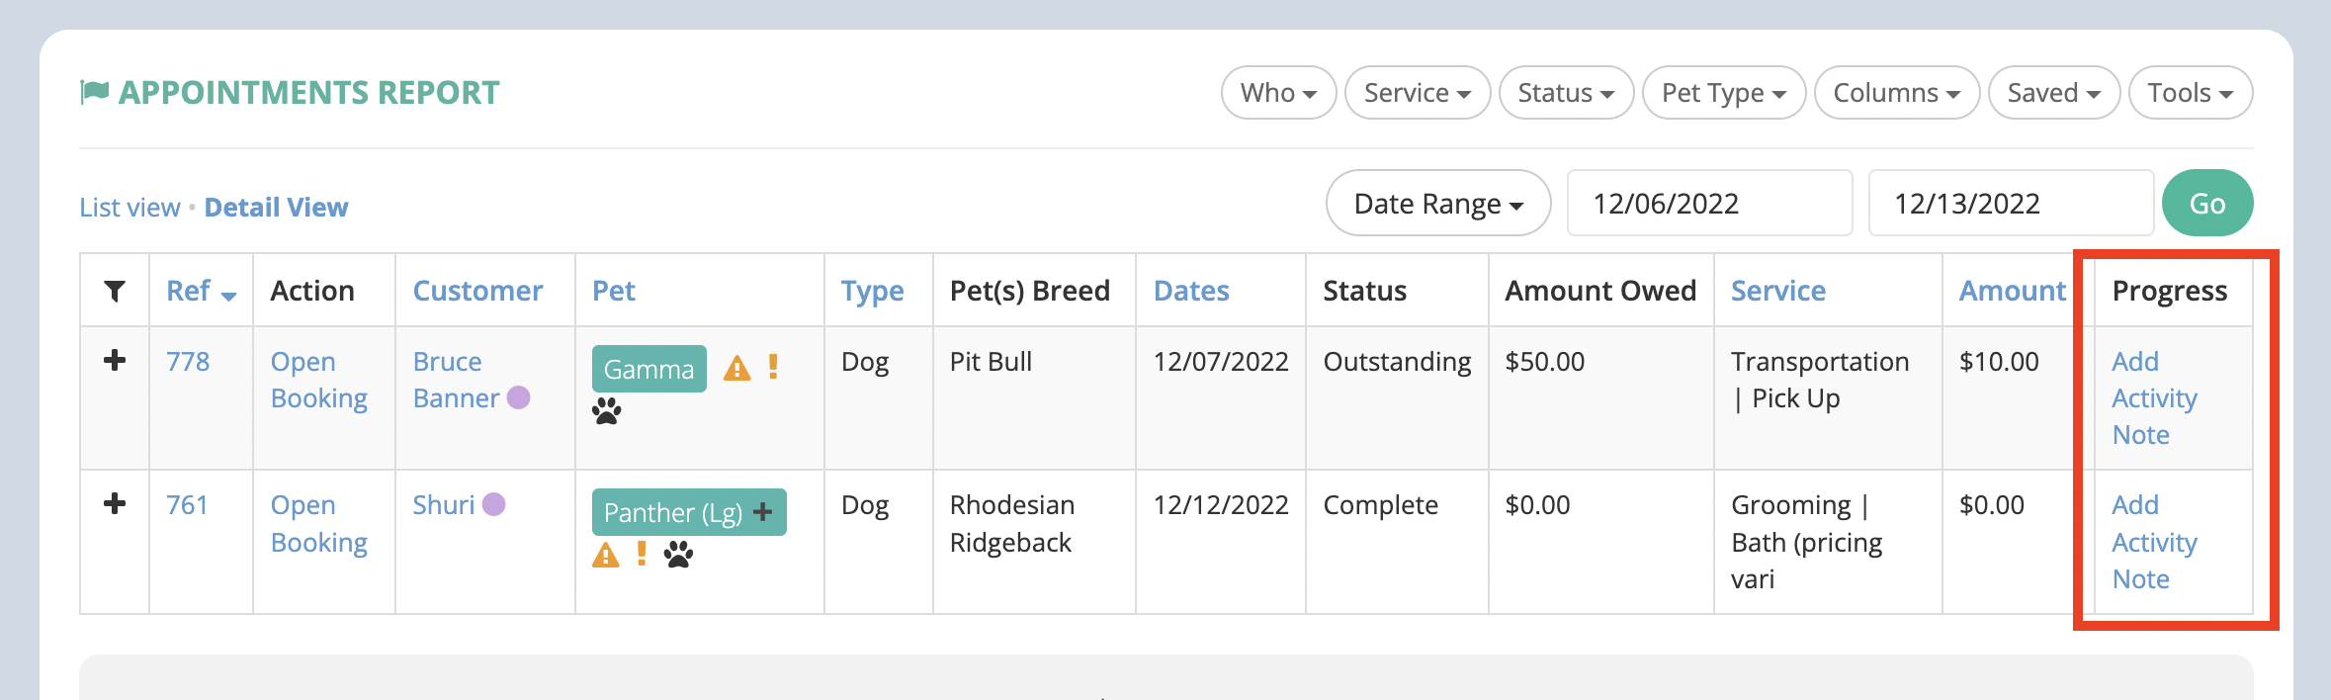2331x700 pixels.
Task: Click the filter funnel icon in table header
Action: click(115, 291)
